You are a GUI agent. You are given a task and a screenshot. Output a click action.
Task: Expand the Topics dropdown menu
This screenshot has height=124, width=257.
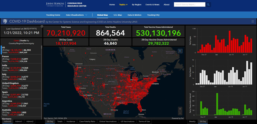(x=123, y=4)
